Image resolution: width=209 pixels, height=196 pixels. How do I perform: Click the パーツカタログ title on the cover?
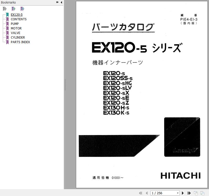tap(123, 27)
